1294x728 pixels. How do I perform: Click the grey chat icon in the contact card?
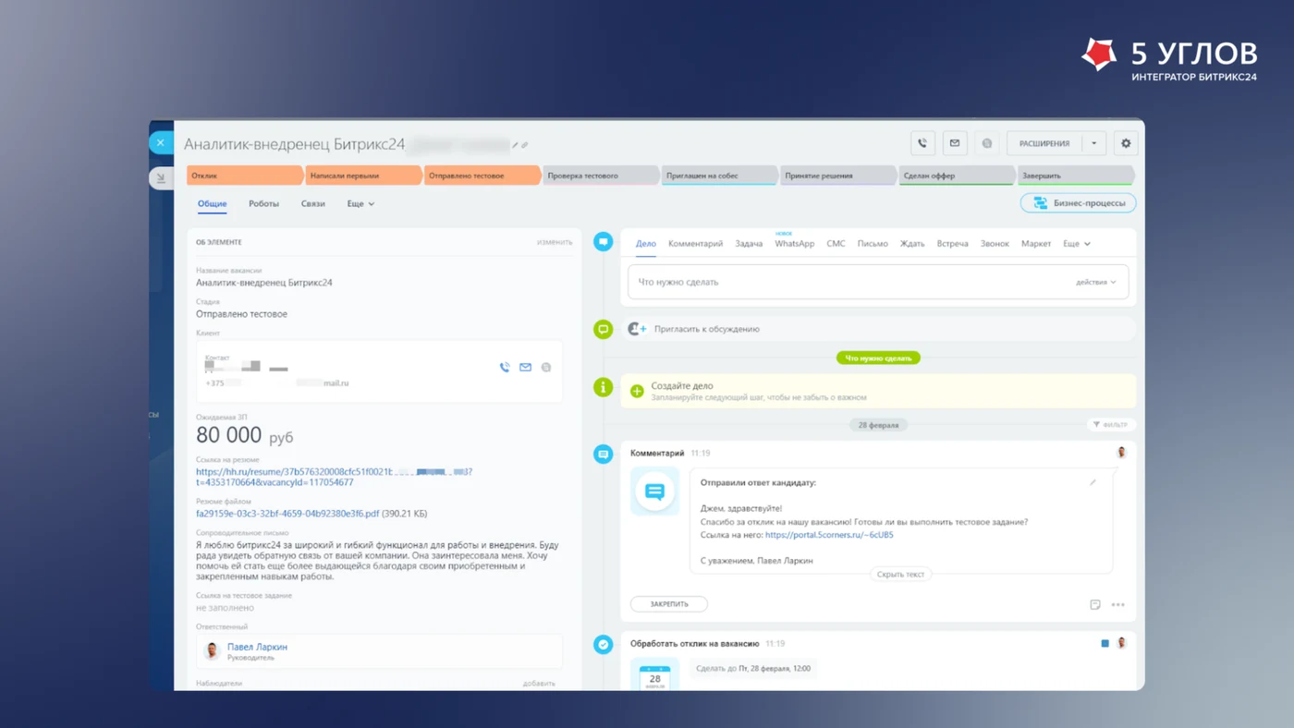pyautogui.click(x=546, y=367)
